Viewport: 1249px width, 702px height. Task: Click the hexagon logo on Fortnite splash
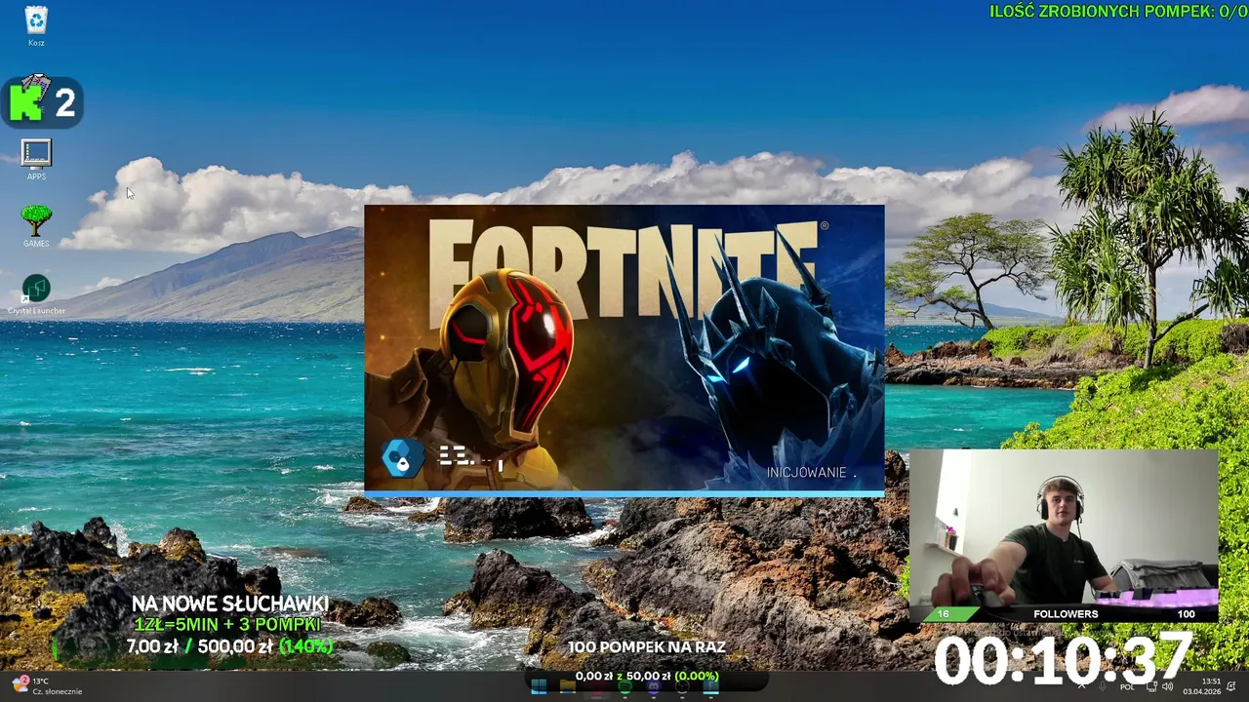click(x=401, y=458)
